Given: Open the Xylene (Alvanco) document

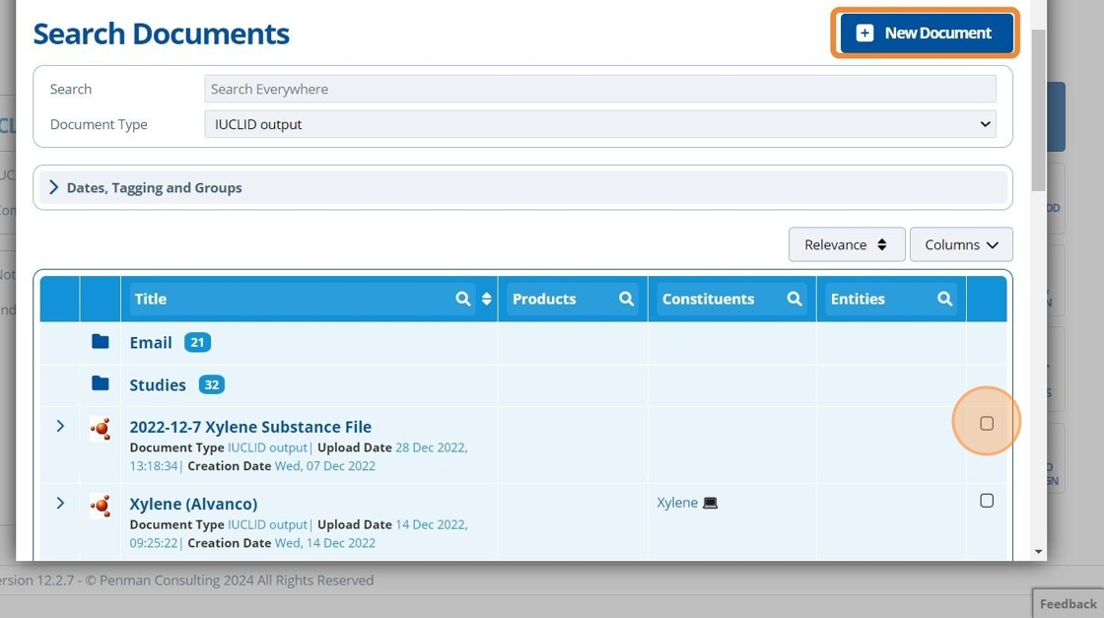Looking at the screenshot, I should coord(193,504).
